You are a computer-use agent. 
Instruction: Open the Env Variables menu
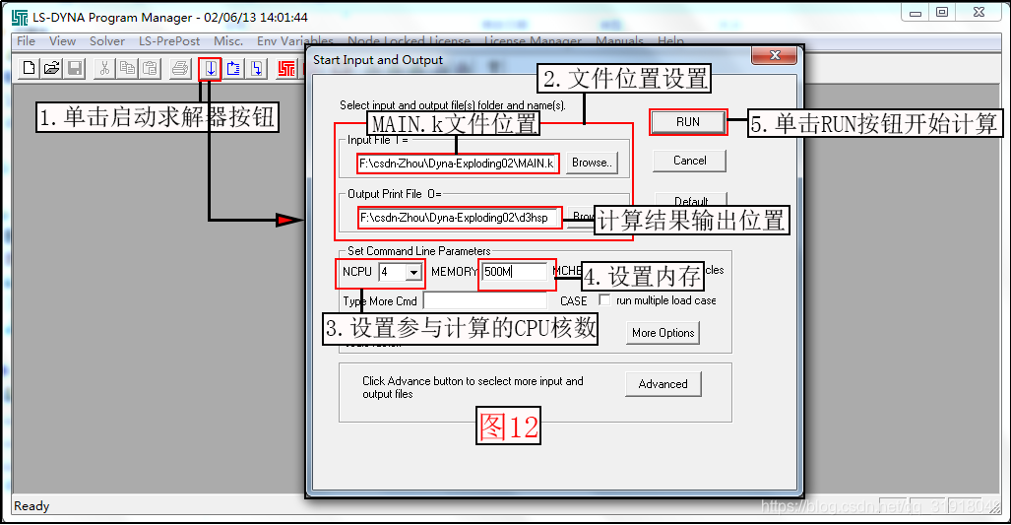[294, 41]
